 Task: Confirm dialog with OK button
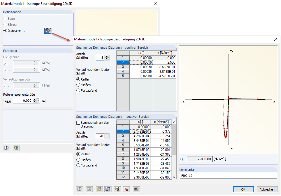coord(243,189)
